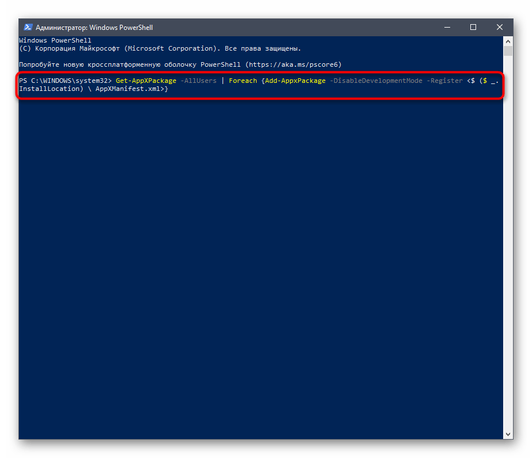This screenshot has height=458, width=532.
Task: Minimize the PowerShell window
Action: point(447,27)
